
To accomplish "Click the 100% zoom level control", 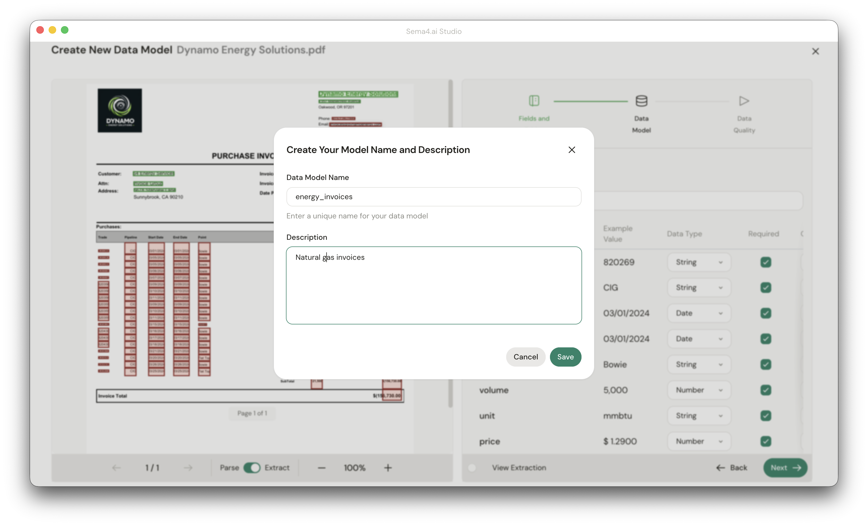I will click(354, 468).
